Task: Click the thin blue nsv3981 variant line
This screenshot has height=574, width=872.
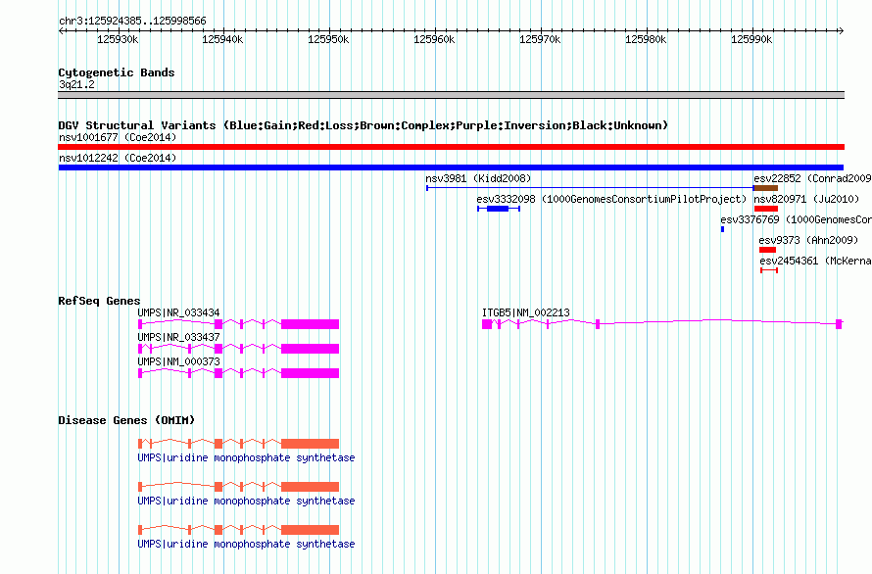Action: pos(590,188)
